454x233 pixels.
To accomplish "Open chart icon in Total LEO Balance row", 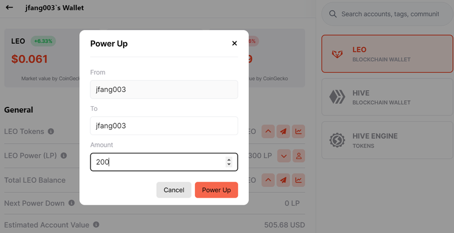I will coord(299,180).
